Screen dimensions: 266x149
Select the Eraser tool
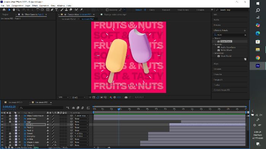(71, 10)
